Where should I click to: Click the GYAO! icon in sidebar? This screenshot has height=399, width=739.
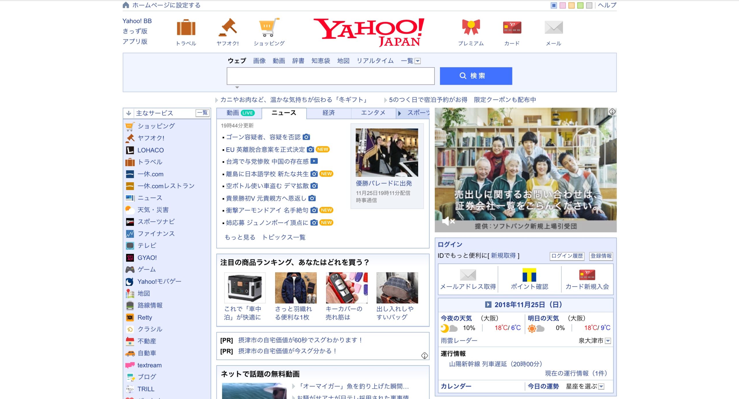tap(130, 258)
